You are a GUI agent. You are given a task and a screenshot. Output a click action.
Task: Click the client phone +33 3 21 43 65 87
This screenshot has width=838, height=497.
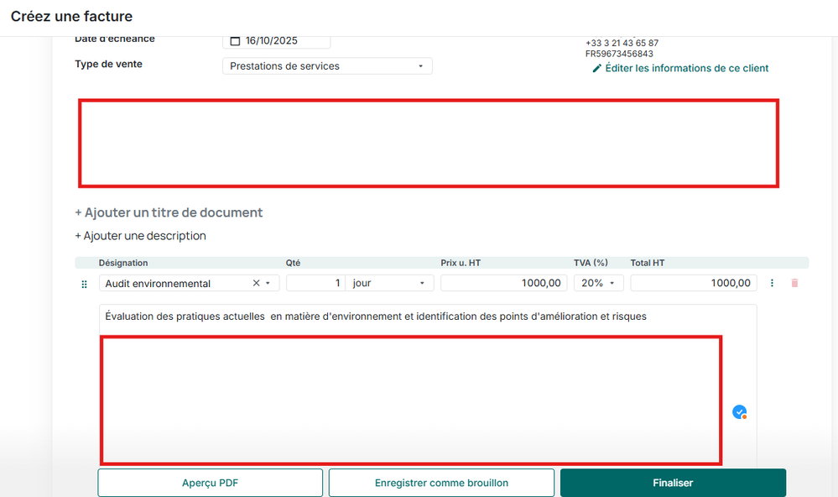coord(622,43)
